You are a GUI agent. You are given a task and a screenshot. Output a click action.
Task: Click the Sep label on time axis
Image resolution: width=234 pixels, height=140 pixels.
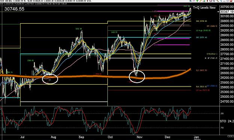click(81, 137)
